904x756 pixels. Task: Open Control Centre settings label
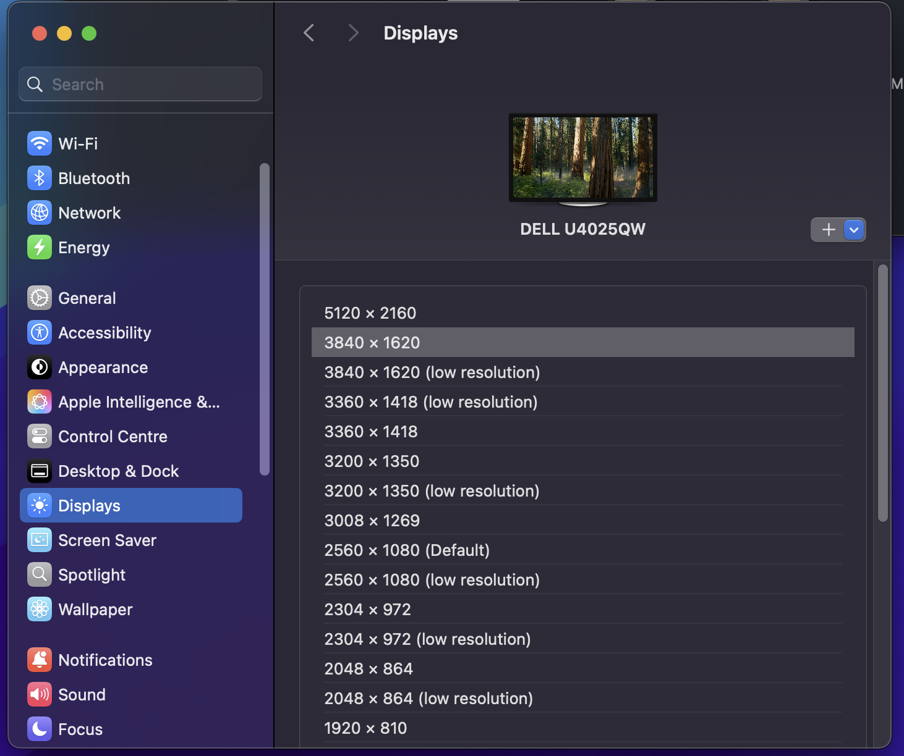click(113, 437)
